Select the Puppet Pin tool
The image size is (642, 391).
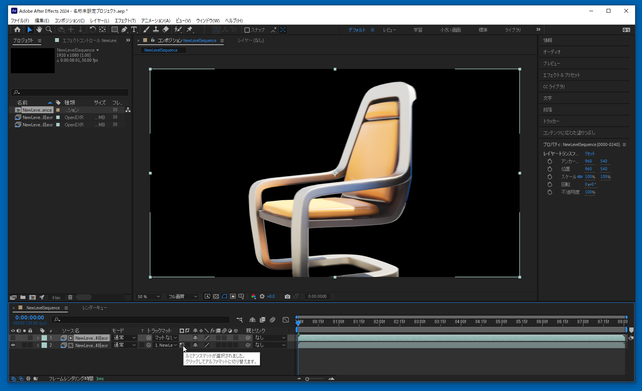pos(190,30)
